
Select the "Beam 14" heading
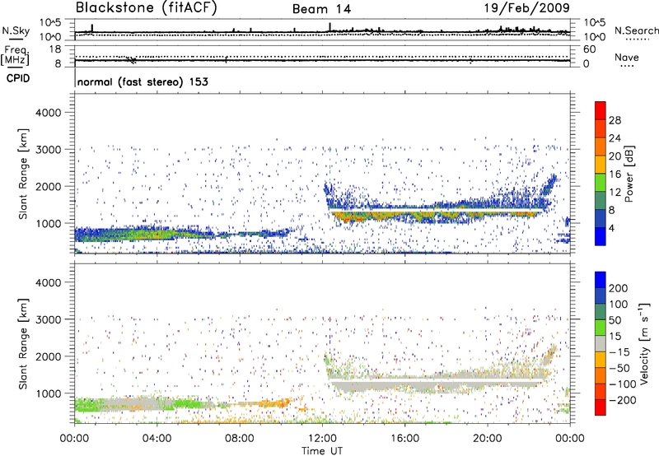coord(321,9)
